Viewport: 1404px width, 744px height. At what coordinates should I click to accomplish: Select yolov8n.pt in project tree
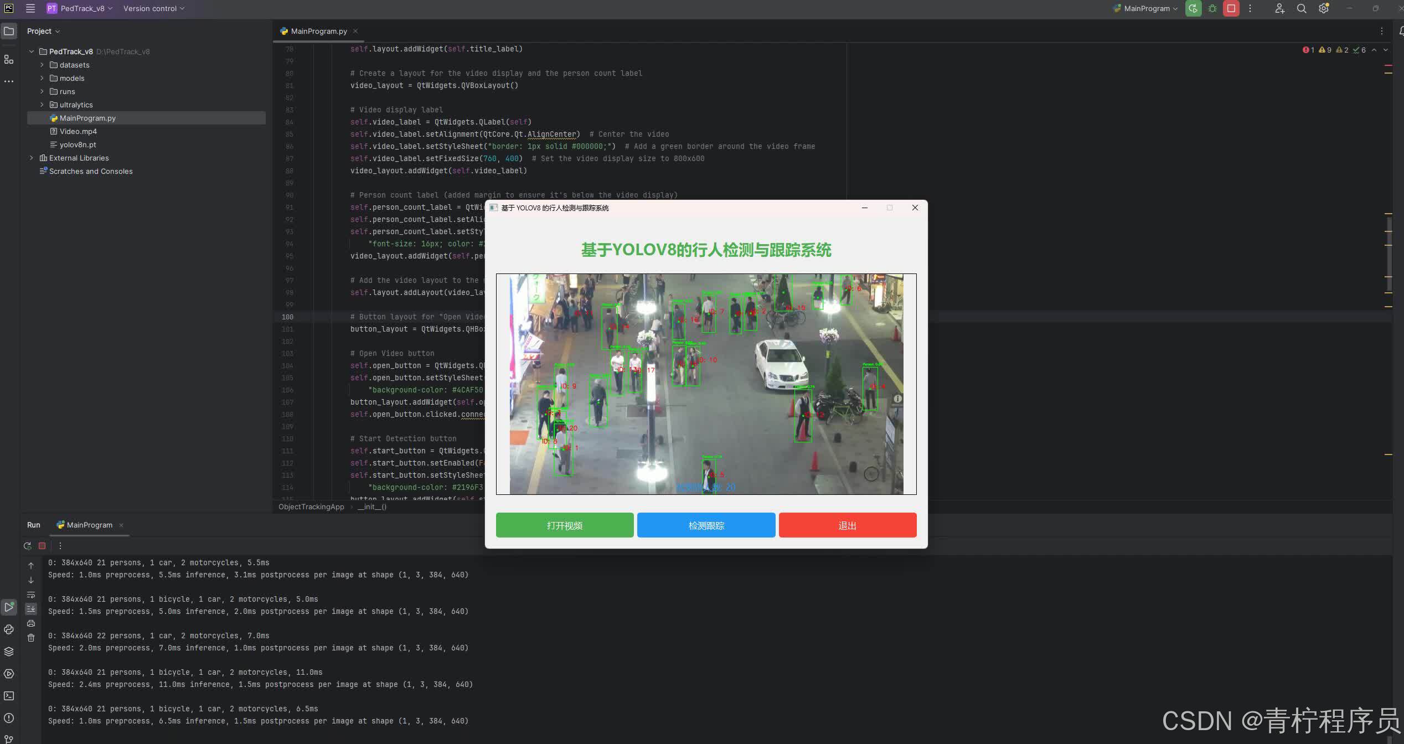78,144
